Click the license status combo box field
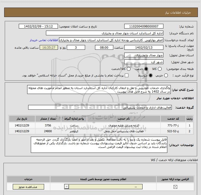The image size is (201, 195). (103, 187)
